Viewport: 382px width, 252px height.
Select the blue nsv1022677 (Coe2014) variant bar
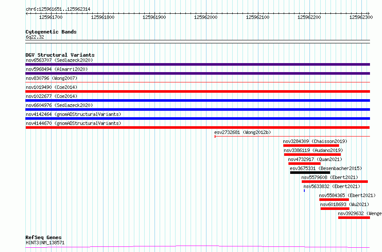tap(197, 100)
